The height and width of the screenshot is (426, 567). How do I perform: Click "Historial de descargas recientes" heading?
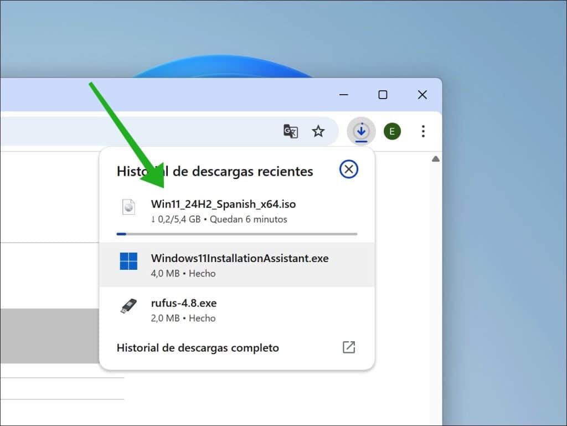(x=215, y=171)
